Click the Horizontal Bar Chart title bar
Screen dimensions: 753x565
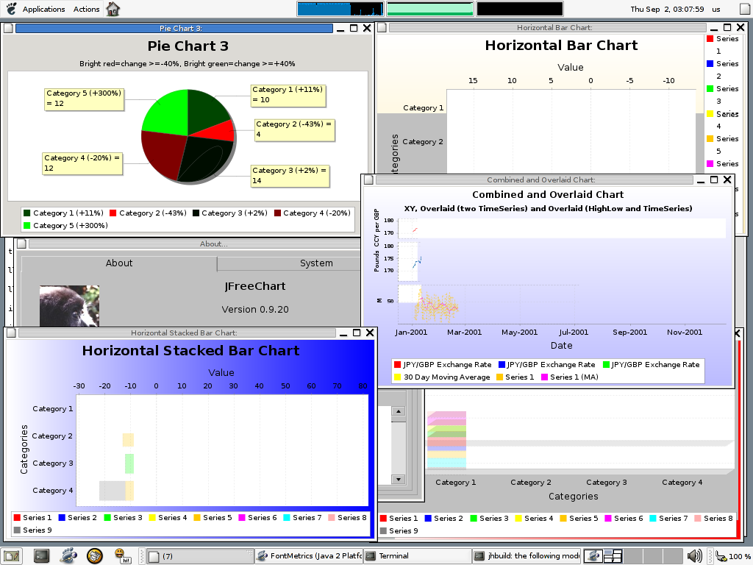547,28
